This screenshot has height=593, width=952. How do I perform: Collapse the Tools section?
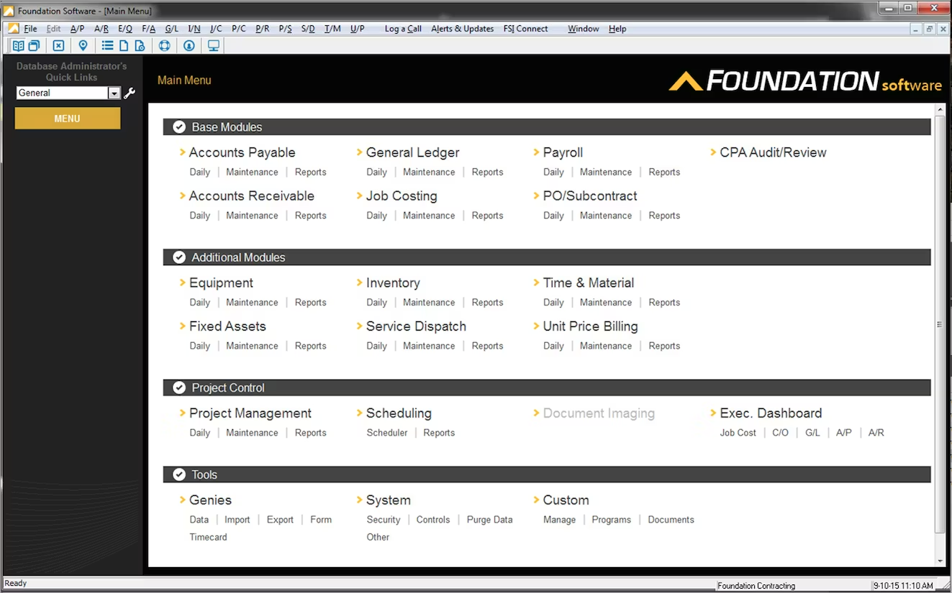(178, 474)
